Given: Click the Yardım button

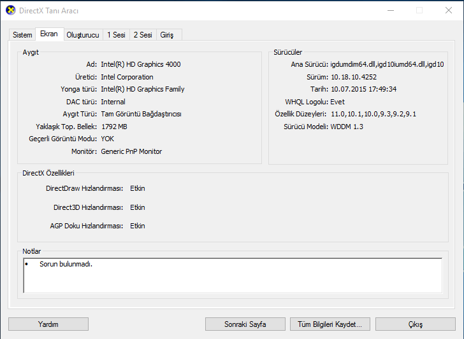Looking at the screenshot, I should click(48, 324).
